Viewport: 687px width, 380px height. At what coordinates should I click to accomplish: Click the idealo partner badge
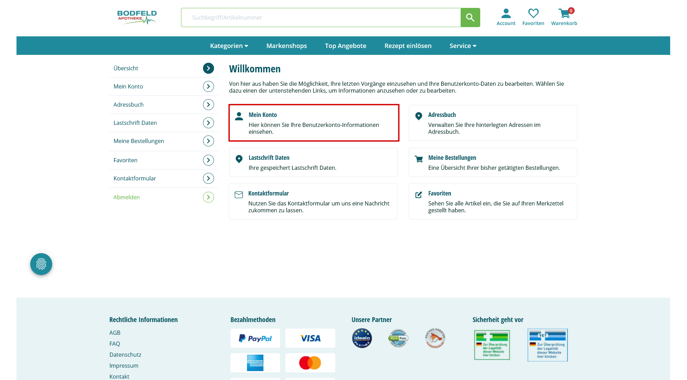click(x=362, y=338)
